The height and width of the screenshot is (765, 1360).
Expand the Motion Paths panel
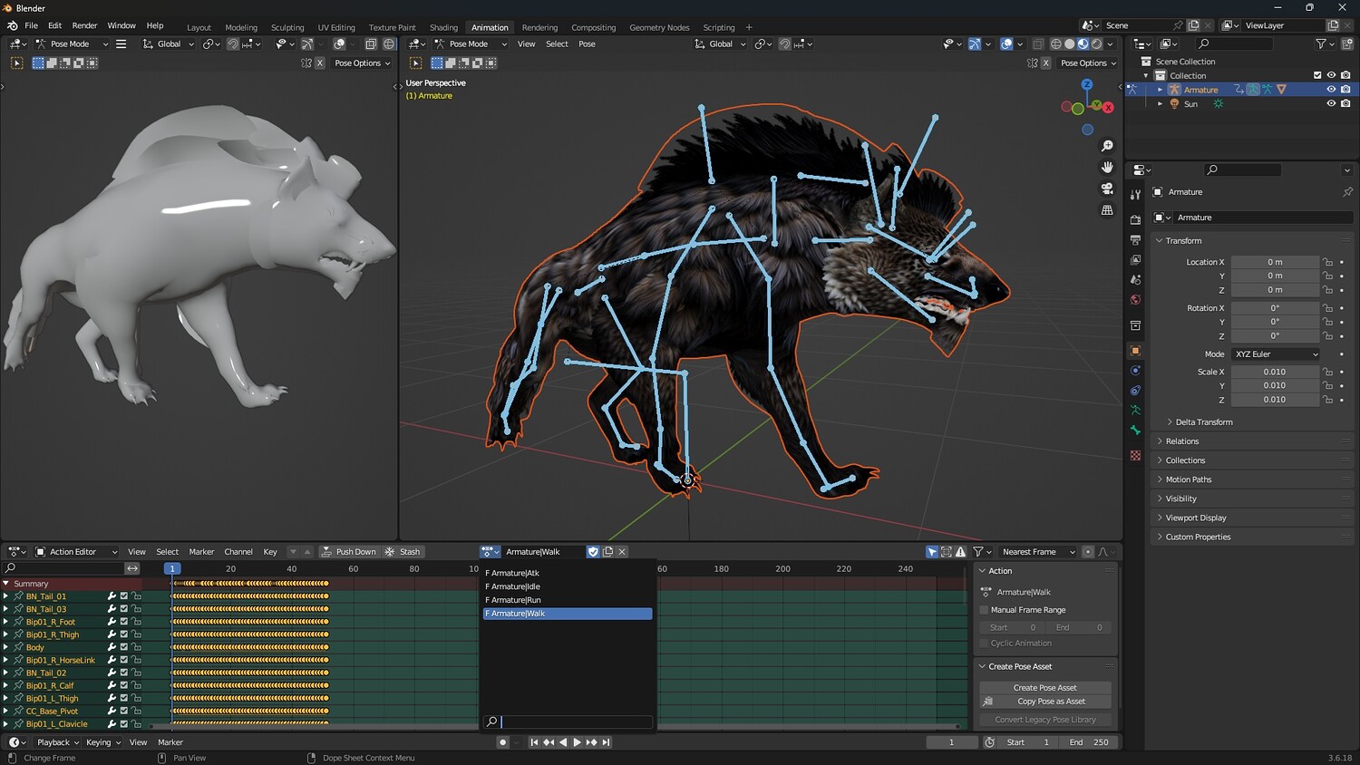[x=1188, y=479]
